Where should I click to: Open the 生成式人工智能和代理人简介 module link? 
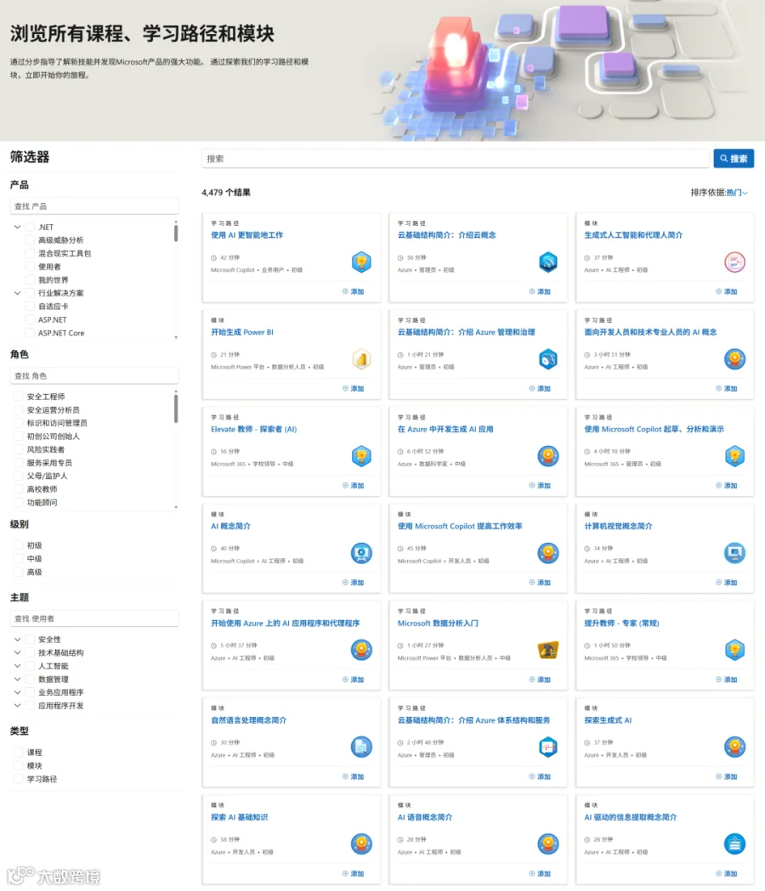(633, 235)
